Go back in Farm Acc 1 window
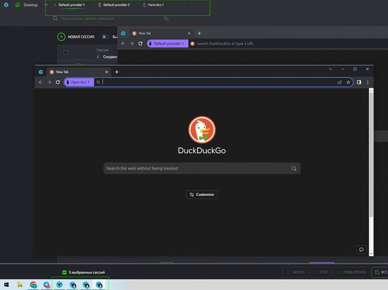The width and height of the screenshot is (388, 290). tap(41, 82)
